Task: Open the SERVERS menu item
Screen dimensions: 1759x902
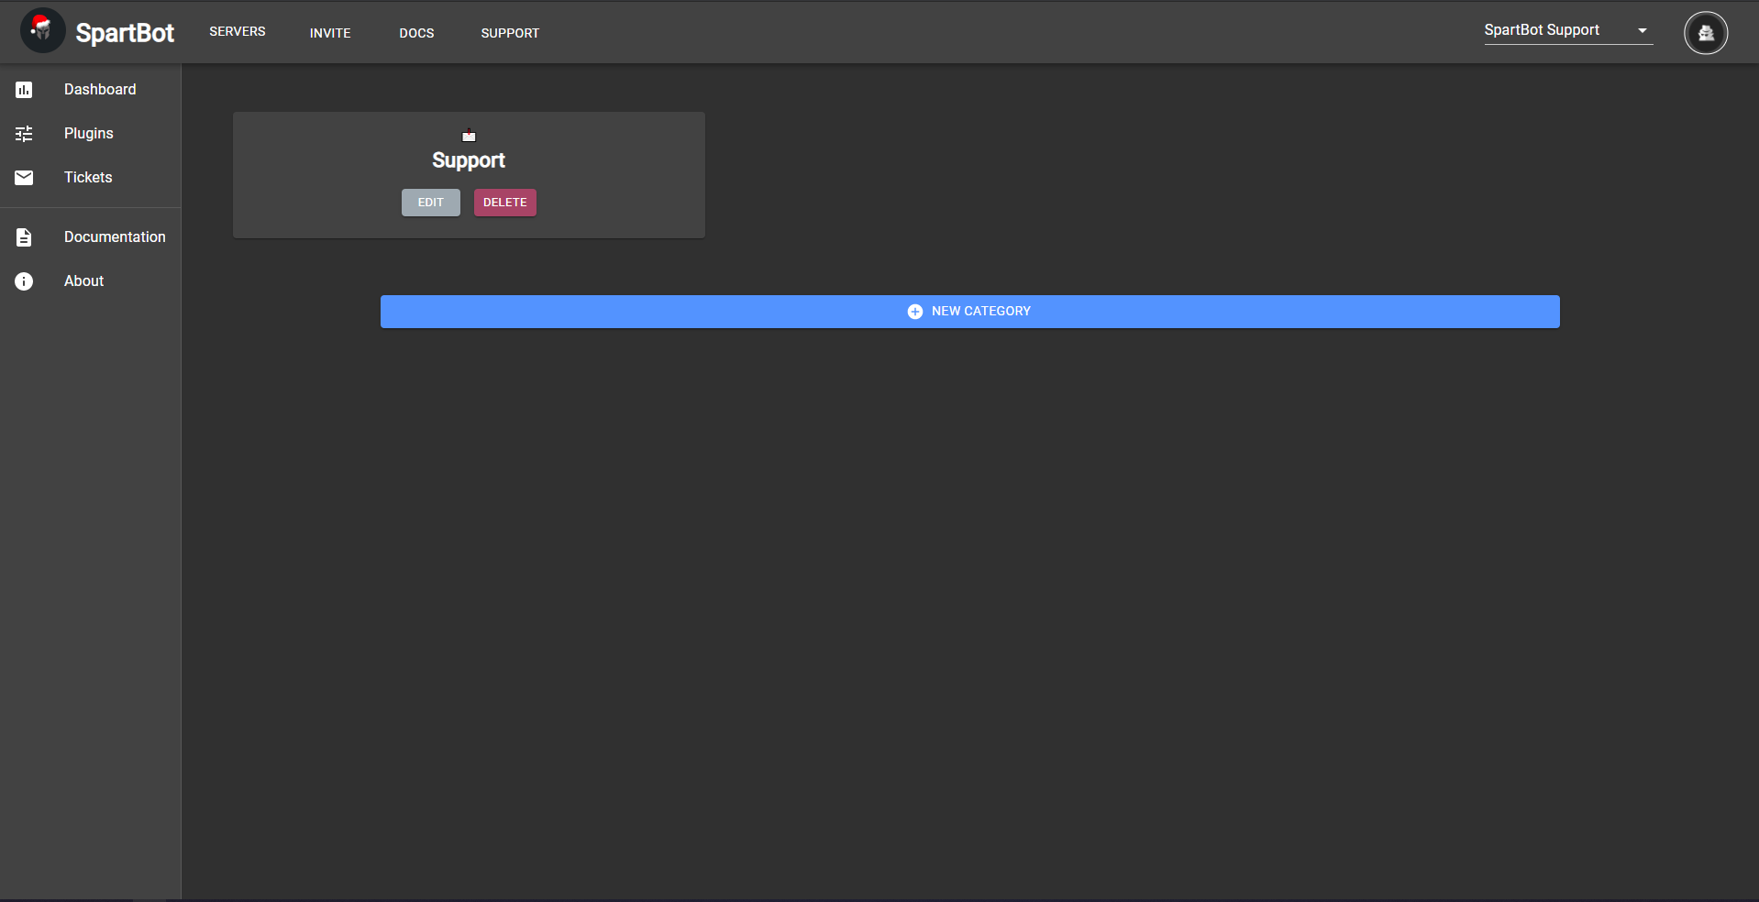Action: (x=237, y=32)
